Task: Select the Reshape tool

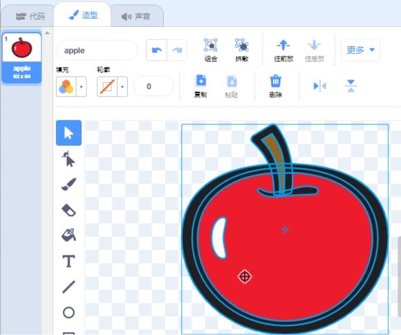Action: [68, 159]
